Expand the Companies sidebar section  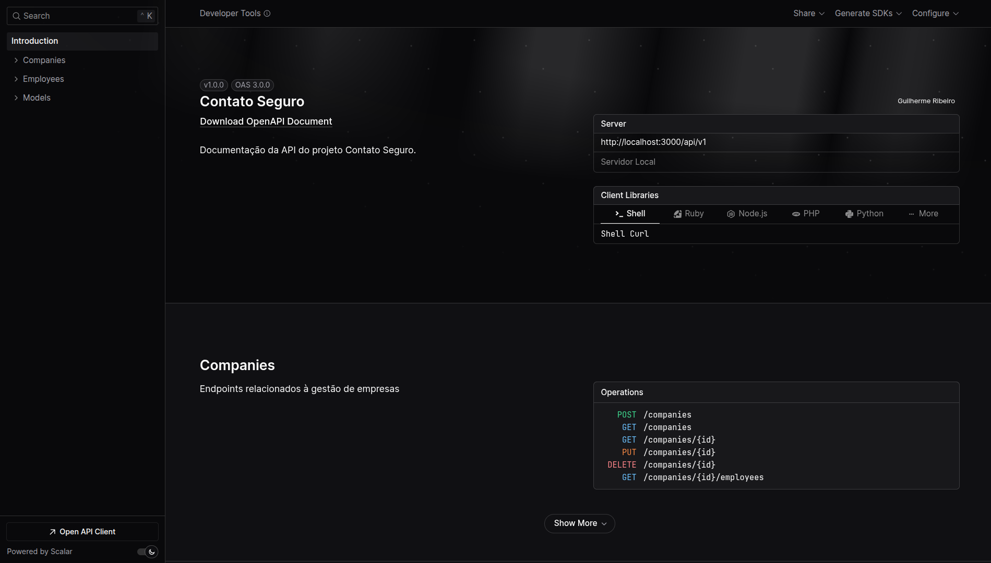point(16,60)
